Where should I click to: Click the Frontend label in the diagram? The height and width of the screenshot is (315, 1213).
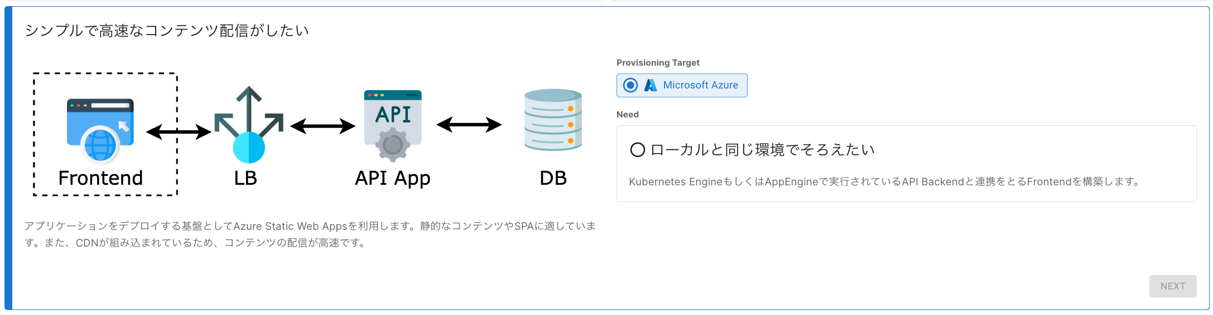coord(100,178)
